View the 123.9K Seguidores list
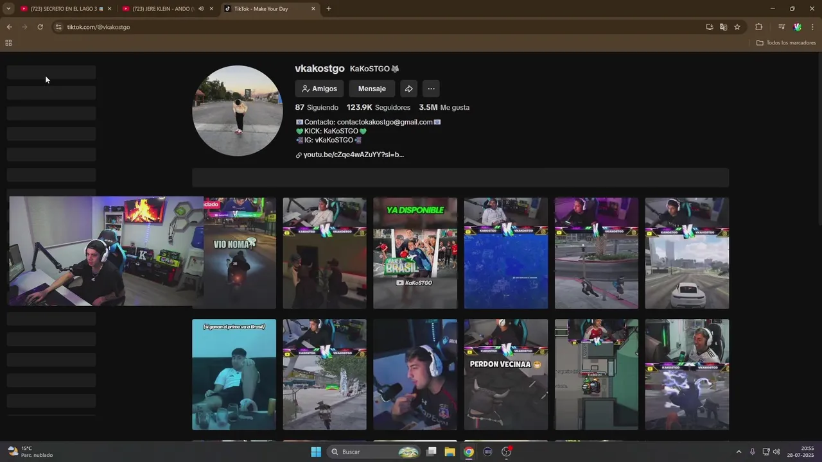The height and width of the screenshot is (462, 822). [378, 108]
